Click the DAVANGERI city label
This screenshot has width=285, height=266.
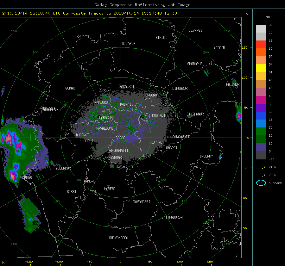pos(142,202)
